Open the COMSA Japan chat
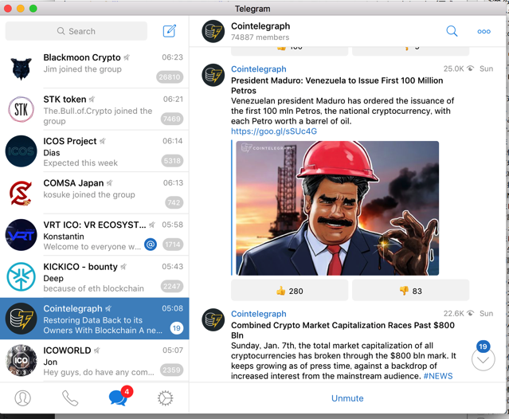 95,193
